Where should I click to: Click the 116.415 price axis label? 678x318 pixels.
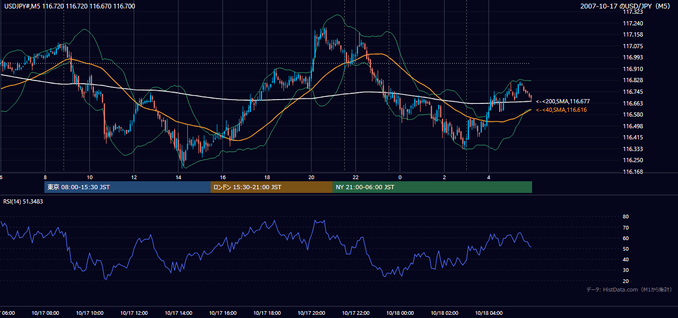click(632, 137)
